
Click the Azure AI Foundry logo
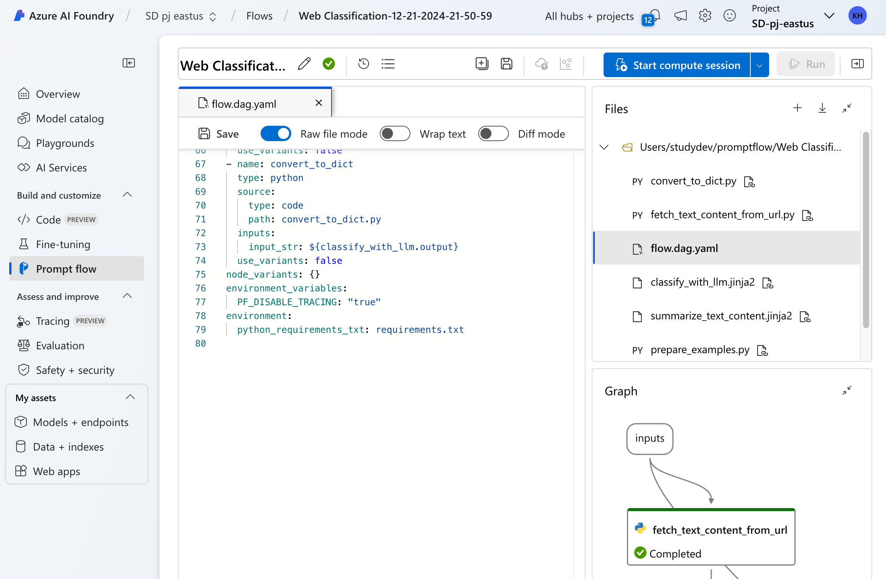pos(19,16)
